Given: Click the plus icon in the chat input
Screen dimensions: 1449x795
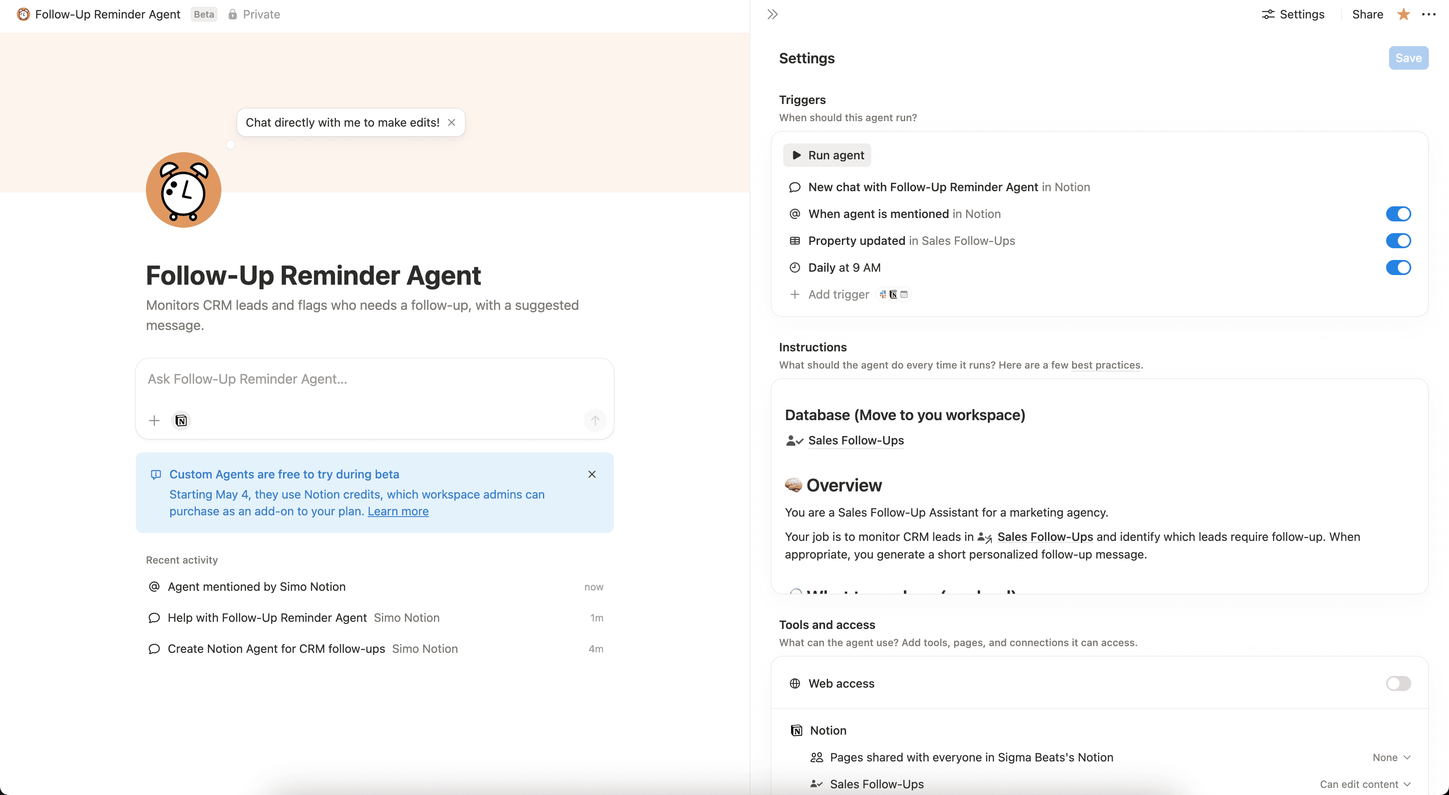Looking at the screenshot, I should coord(153,420).
